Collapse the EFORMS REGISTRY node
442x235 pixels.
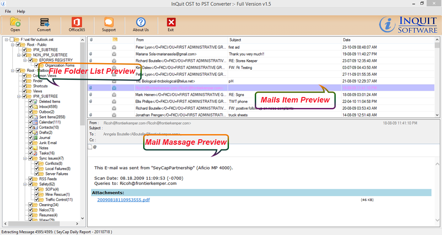click(25, 60)
